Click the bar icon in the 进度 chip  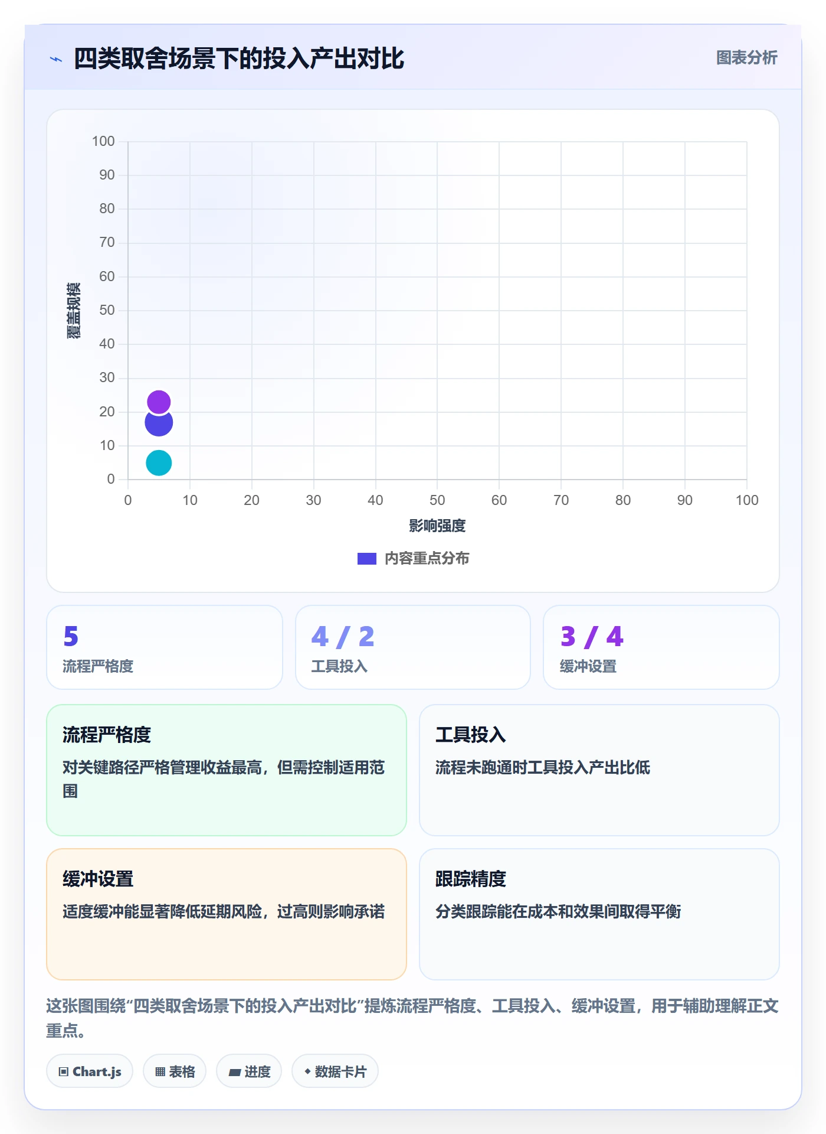(x=234, y=1073)
